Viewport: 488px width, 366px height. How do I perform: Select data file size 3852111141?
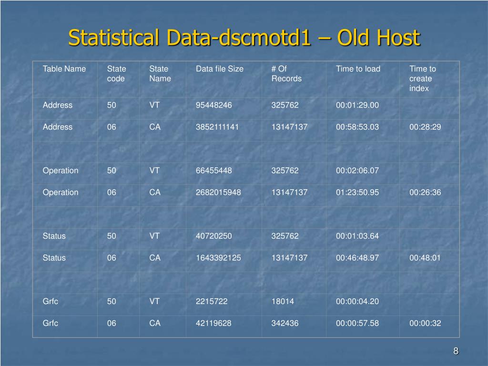point(217,127)
